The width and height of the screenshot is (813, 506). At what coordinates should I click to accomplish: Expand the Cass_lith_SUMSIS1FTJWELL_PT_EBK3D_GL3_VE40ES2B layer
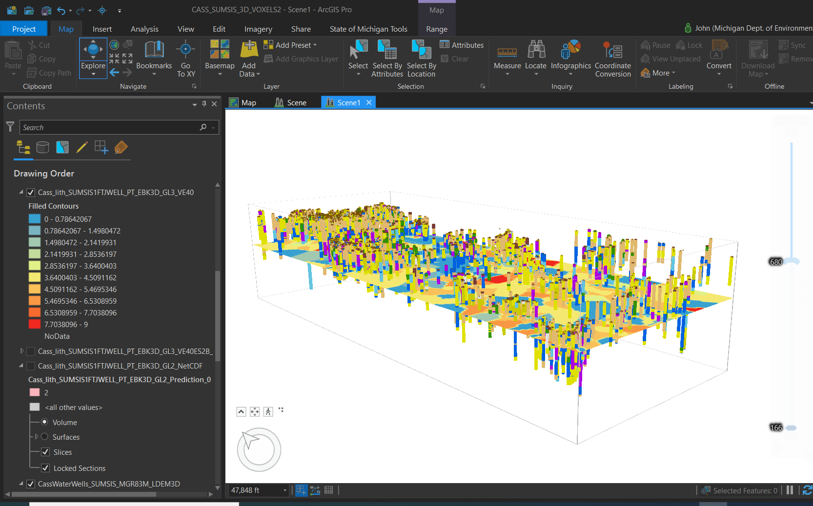(21, 351)
